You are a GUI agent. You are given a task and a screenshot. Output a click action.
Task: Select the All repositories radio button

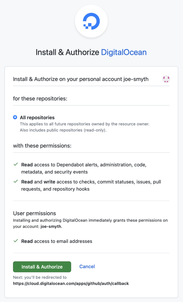click(x=15, y=117)
